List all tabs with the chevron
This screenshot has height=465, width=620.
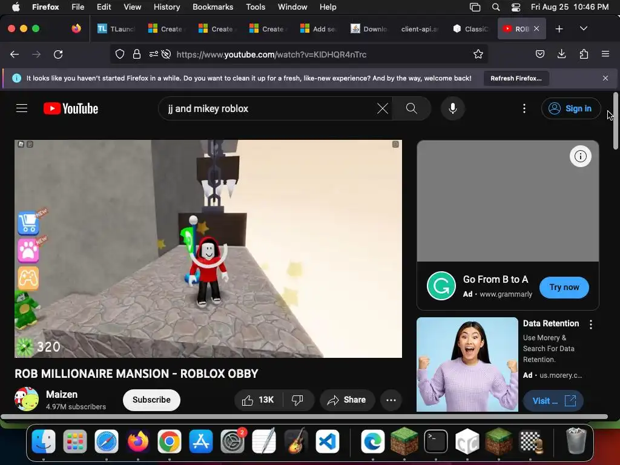[583, 28]
